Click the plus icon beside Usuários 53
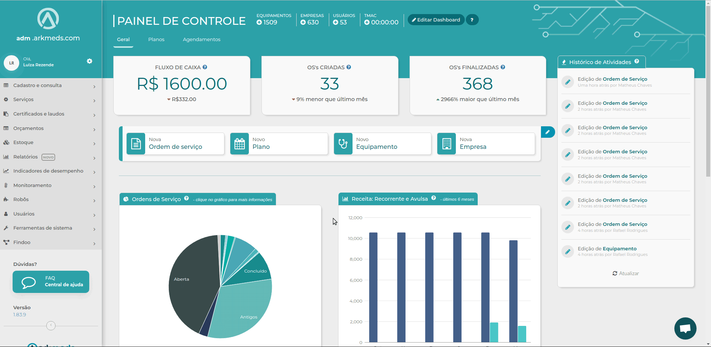This screenshot has width=711, height=347. (x=336, y=22)
